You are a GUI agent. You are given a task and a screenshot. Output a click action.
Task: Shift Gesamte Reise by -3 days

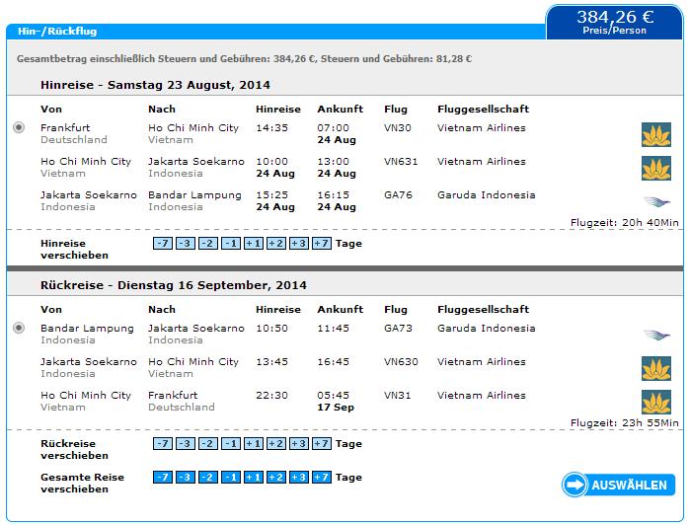(x=186, y=477)
